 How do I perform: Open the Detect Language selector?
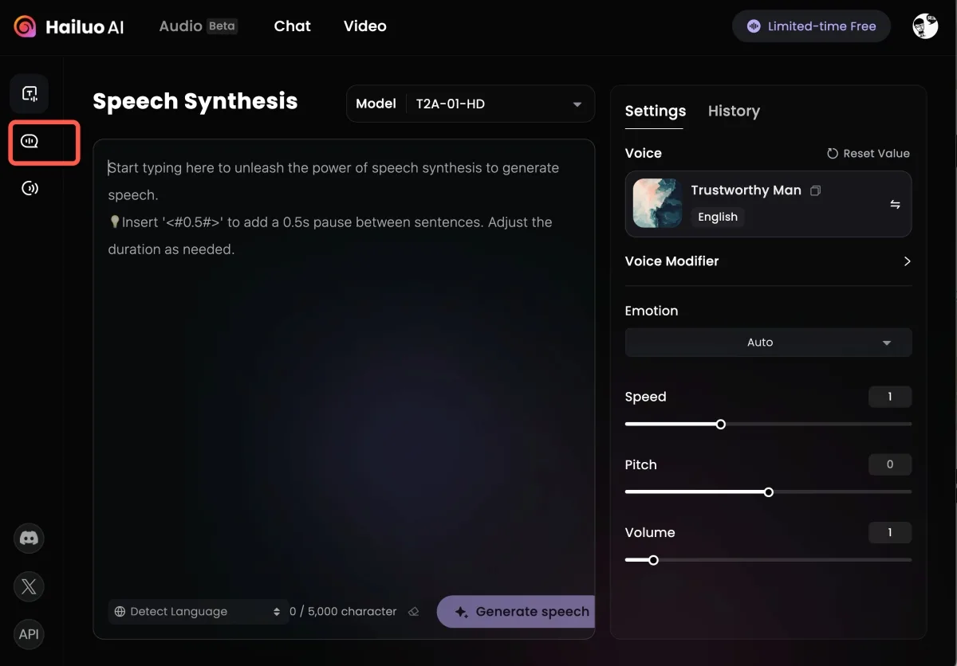click(197, 612)
